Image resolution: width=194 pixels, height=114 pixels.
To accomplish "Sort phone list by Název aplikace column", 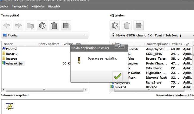I will click(157, 44).
